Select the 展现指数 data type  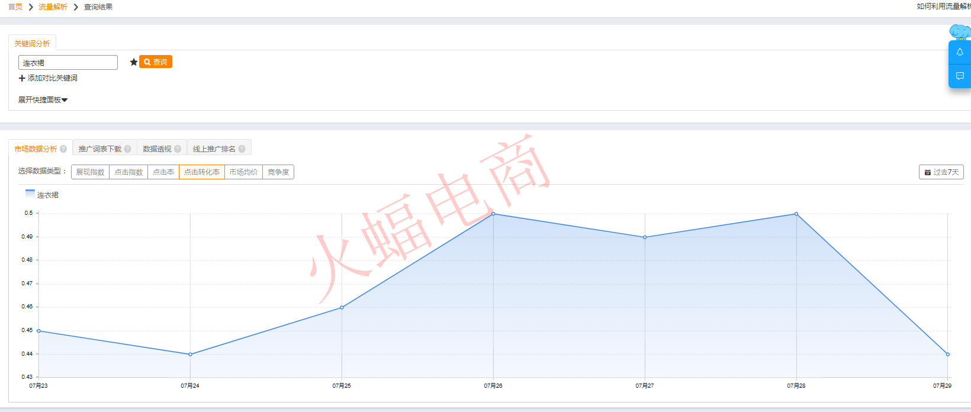90,172
